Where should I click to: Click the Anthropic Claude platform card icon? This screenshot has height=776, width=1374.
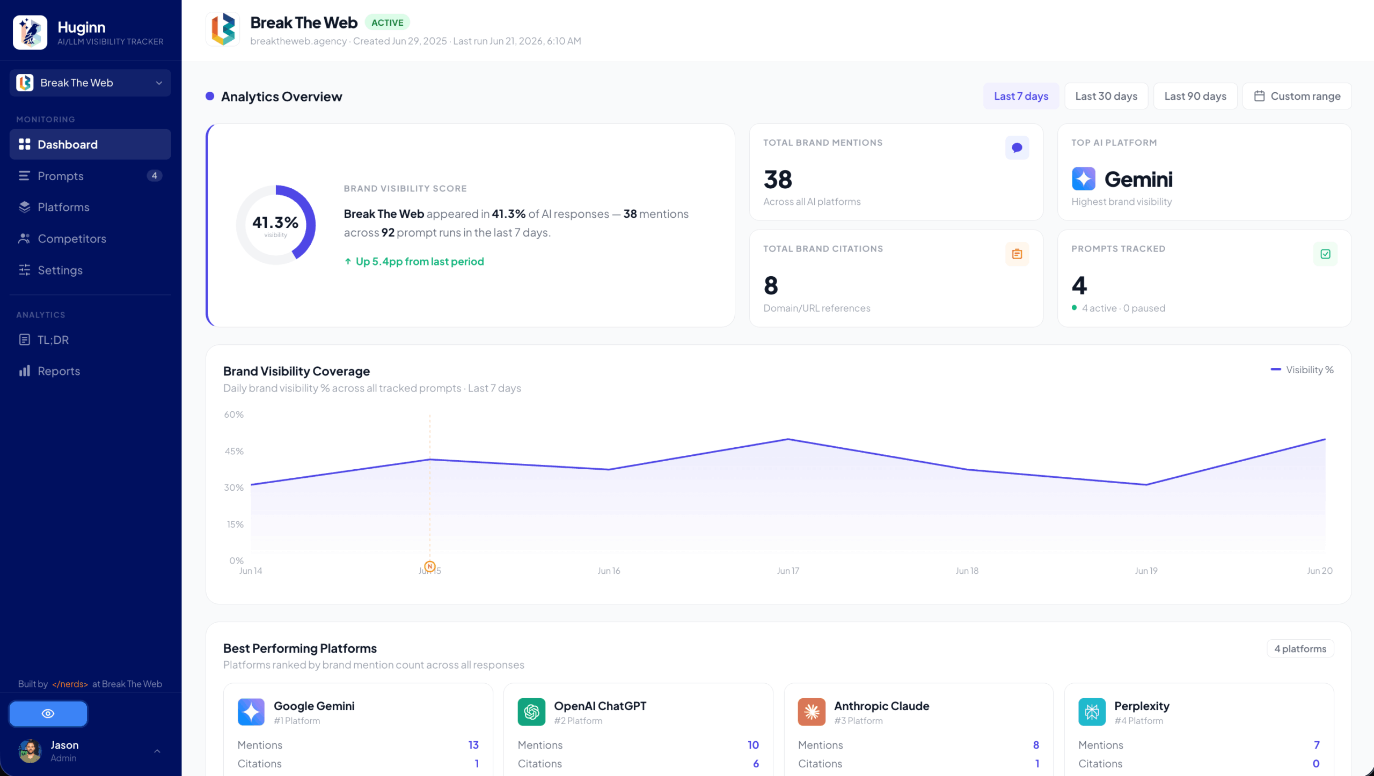click(812, 712)
